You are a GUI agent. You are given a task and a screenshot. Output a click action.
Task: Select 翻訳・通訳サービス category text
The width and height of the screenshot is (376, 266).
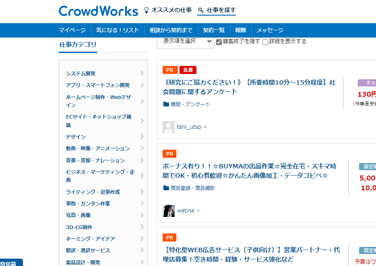[88, 250]
